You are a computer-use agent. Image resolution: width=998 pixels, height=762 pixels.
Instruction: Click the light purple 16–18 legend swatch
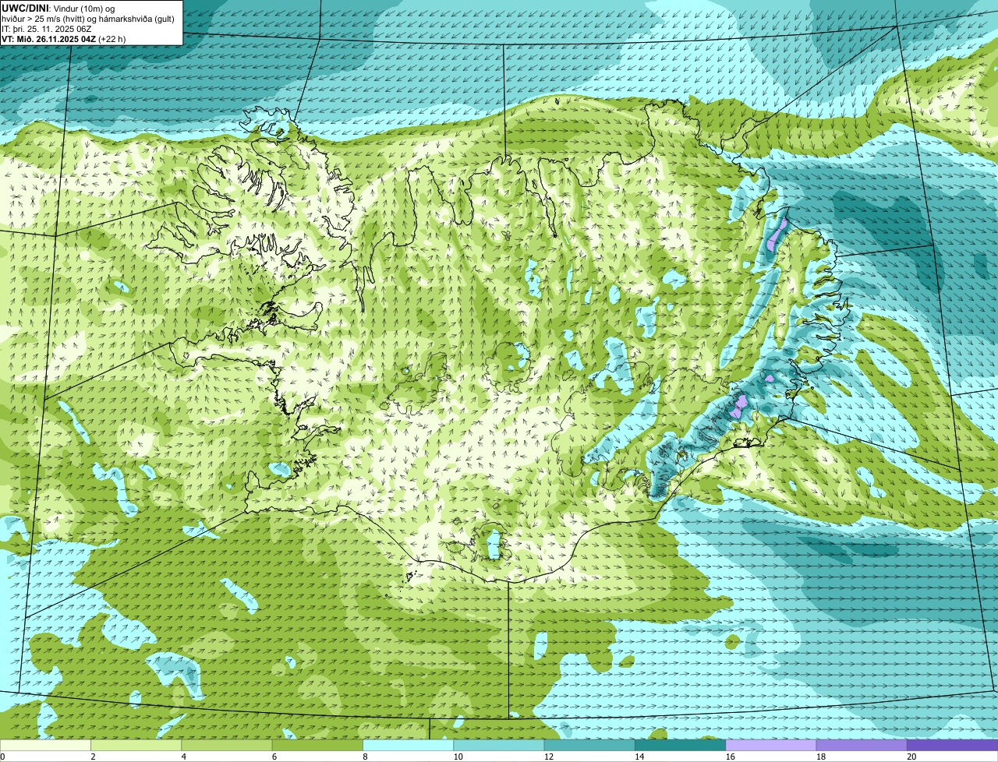(771, 746)
